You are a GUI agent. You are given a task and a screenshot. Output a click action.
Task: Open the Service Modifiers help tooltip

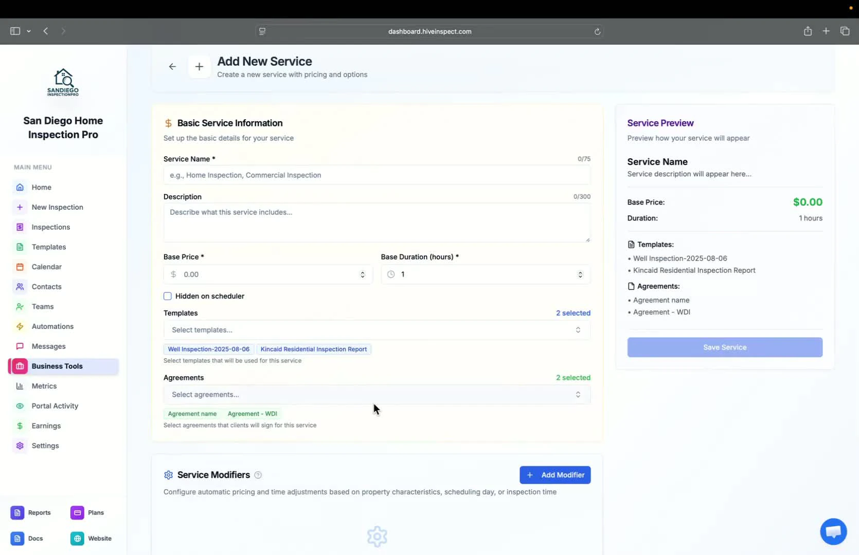(x=258, y=475)
